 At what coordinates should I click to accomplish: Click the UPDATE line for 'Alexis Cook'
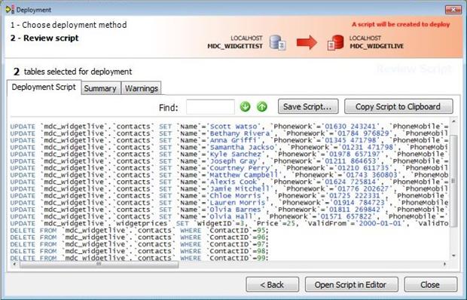(x=229, y=182)
